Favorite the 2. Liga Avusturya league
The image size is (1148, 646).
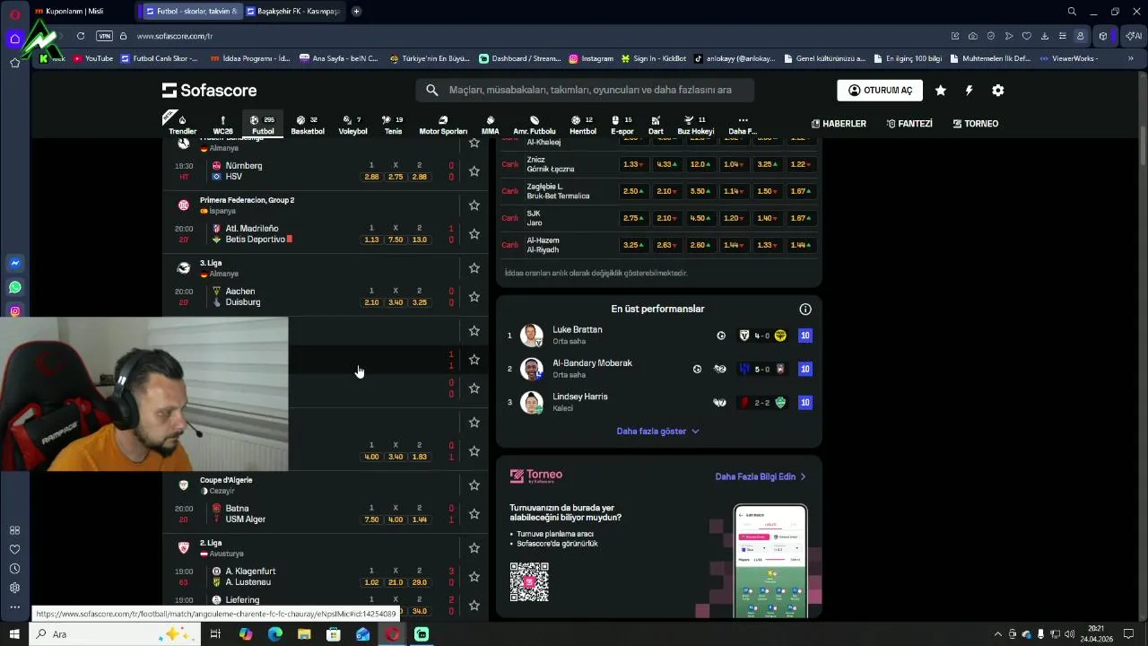pos(474,548)
